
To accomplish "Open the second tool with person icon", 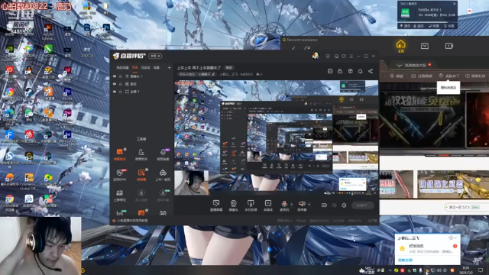I will (x=141, y=154).
